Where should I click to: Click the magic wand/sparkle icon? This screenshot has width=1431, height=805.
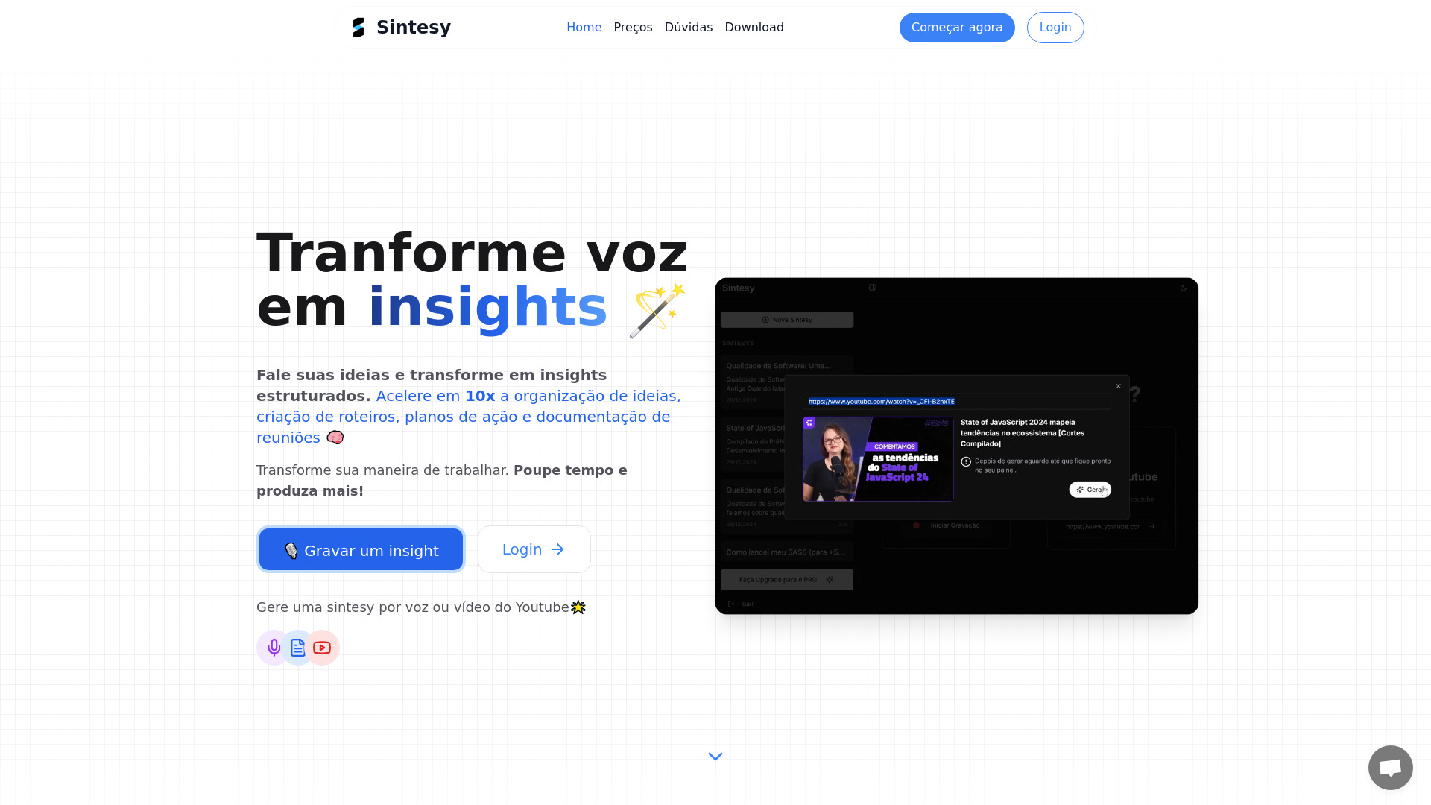654,309
